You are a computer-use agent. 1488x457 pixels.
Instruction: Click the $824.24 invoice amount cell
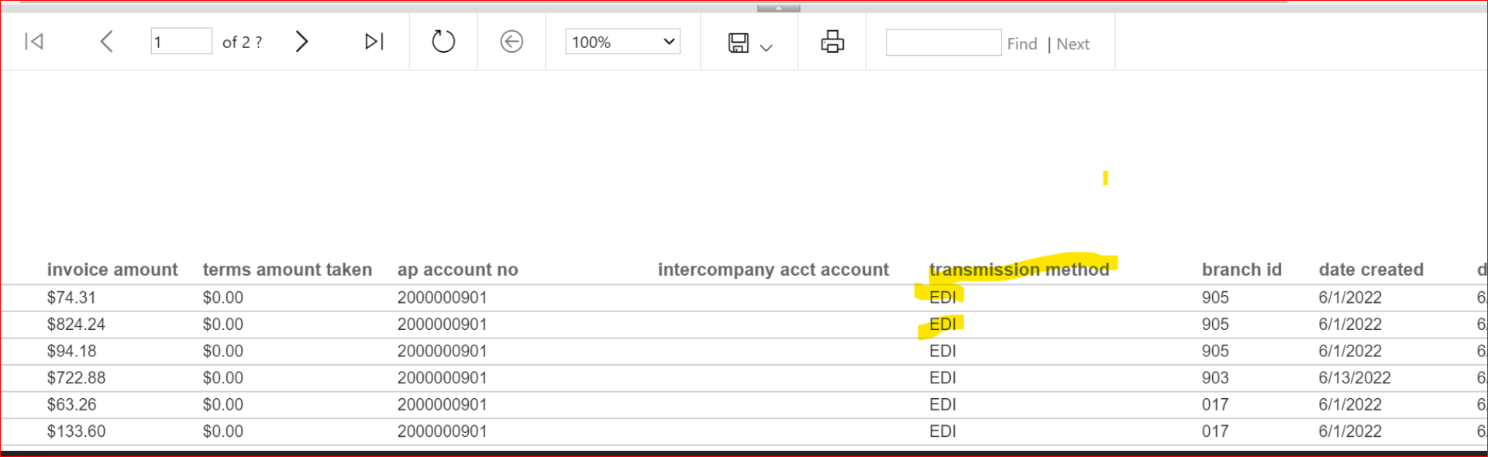(x=76, y=325)
